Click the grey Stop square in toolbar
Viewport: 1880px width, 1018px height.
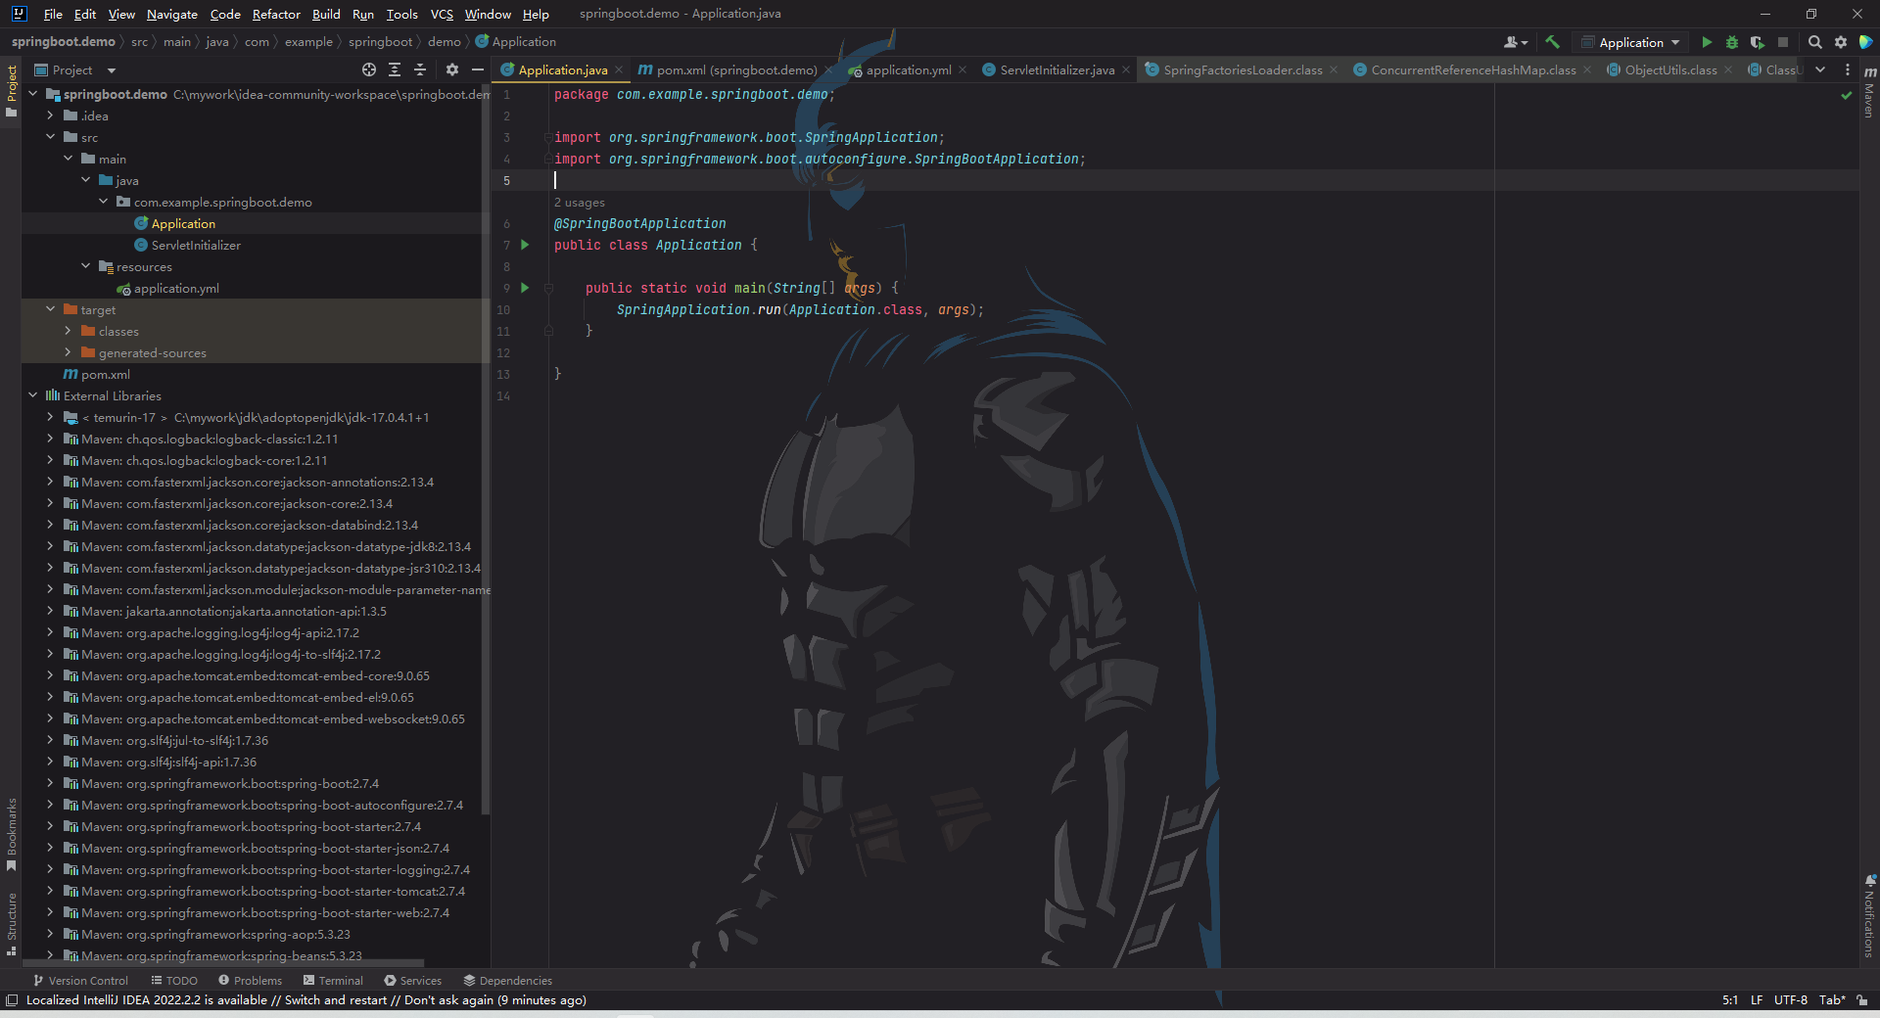pos(1783,42)
